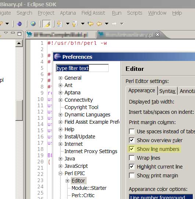The width and height of the screenshot is (195, 199).
Task: Open the left panel view menu triangle
Action: (6, 33)
